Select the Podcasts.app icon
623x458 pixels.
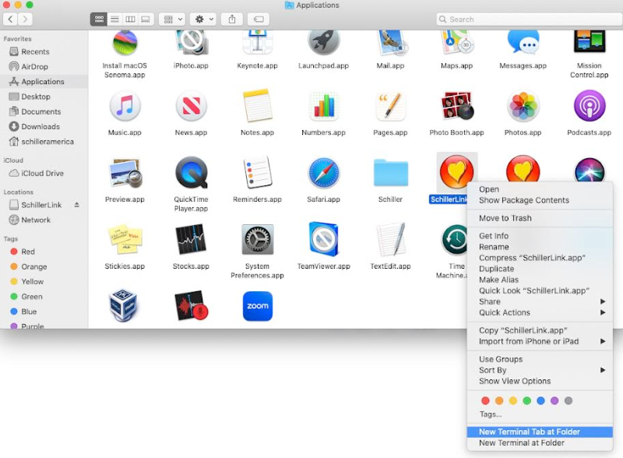click(590, 106)
